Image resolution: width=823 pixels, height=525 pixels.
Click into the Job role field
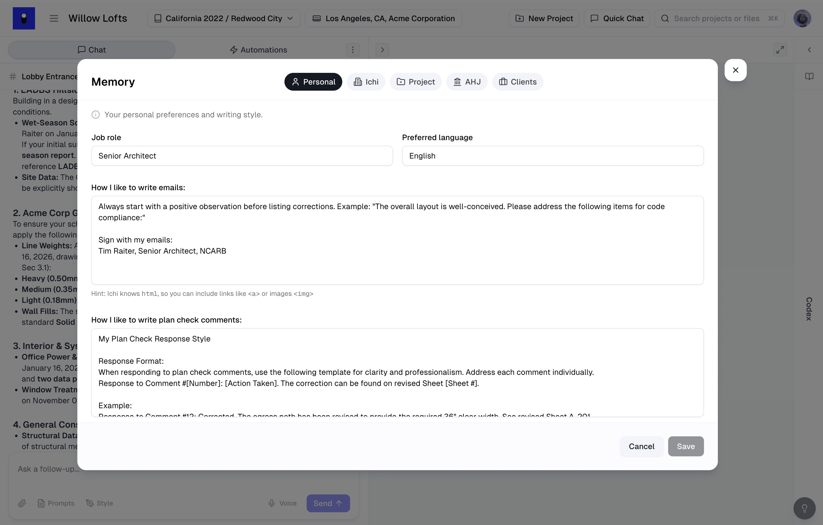coord(242,156)
